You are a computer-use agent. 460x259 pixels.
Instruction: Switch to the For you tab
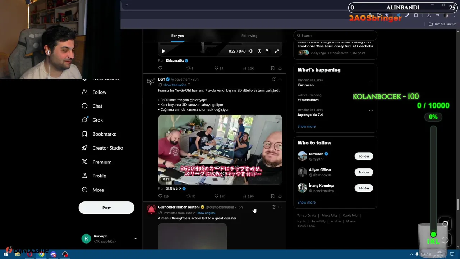178,36
